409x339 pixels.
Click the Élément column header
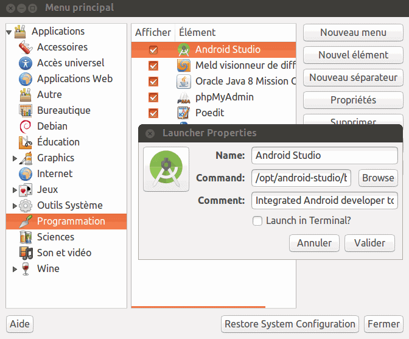pos(236,33)
